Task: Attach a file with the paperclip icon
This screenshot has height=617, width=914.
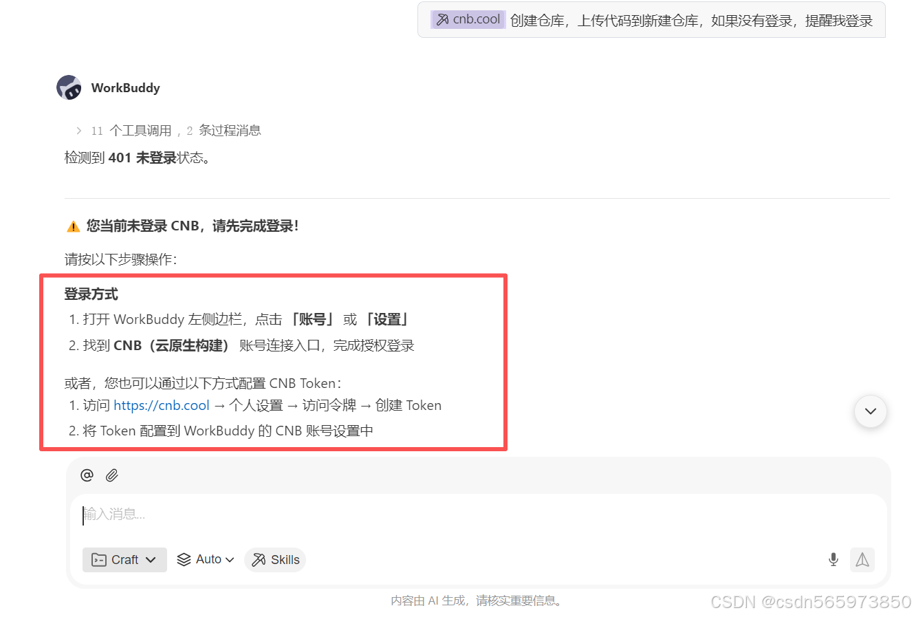Action: pos(112,475)
